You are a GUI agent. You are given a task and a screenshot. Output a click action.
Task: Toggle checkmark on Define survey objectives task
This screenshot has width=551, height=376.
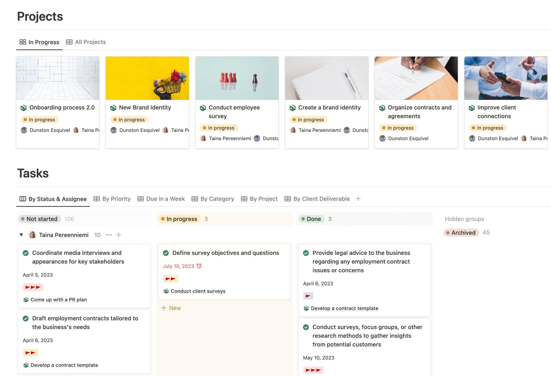tap(166, 253)
